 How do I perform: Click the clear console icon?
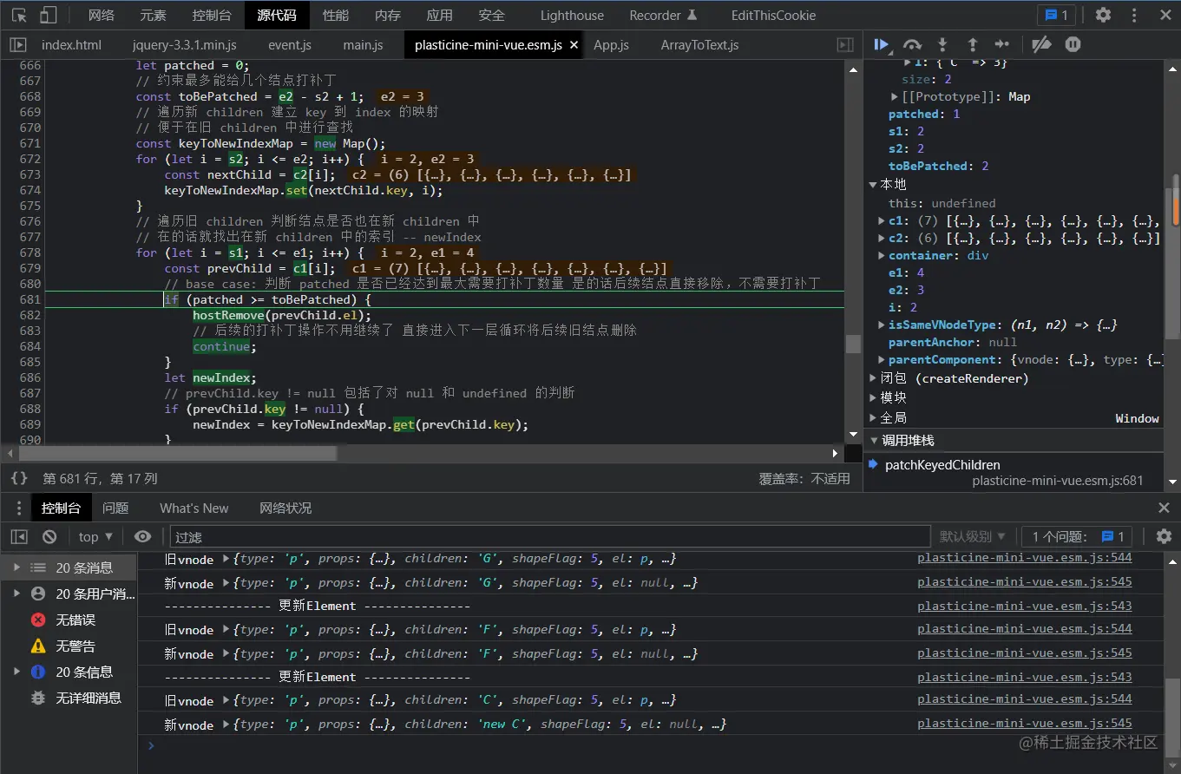[49, 537]
